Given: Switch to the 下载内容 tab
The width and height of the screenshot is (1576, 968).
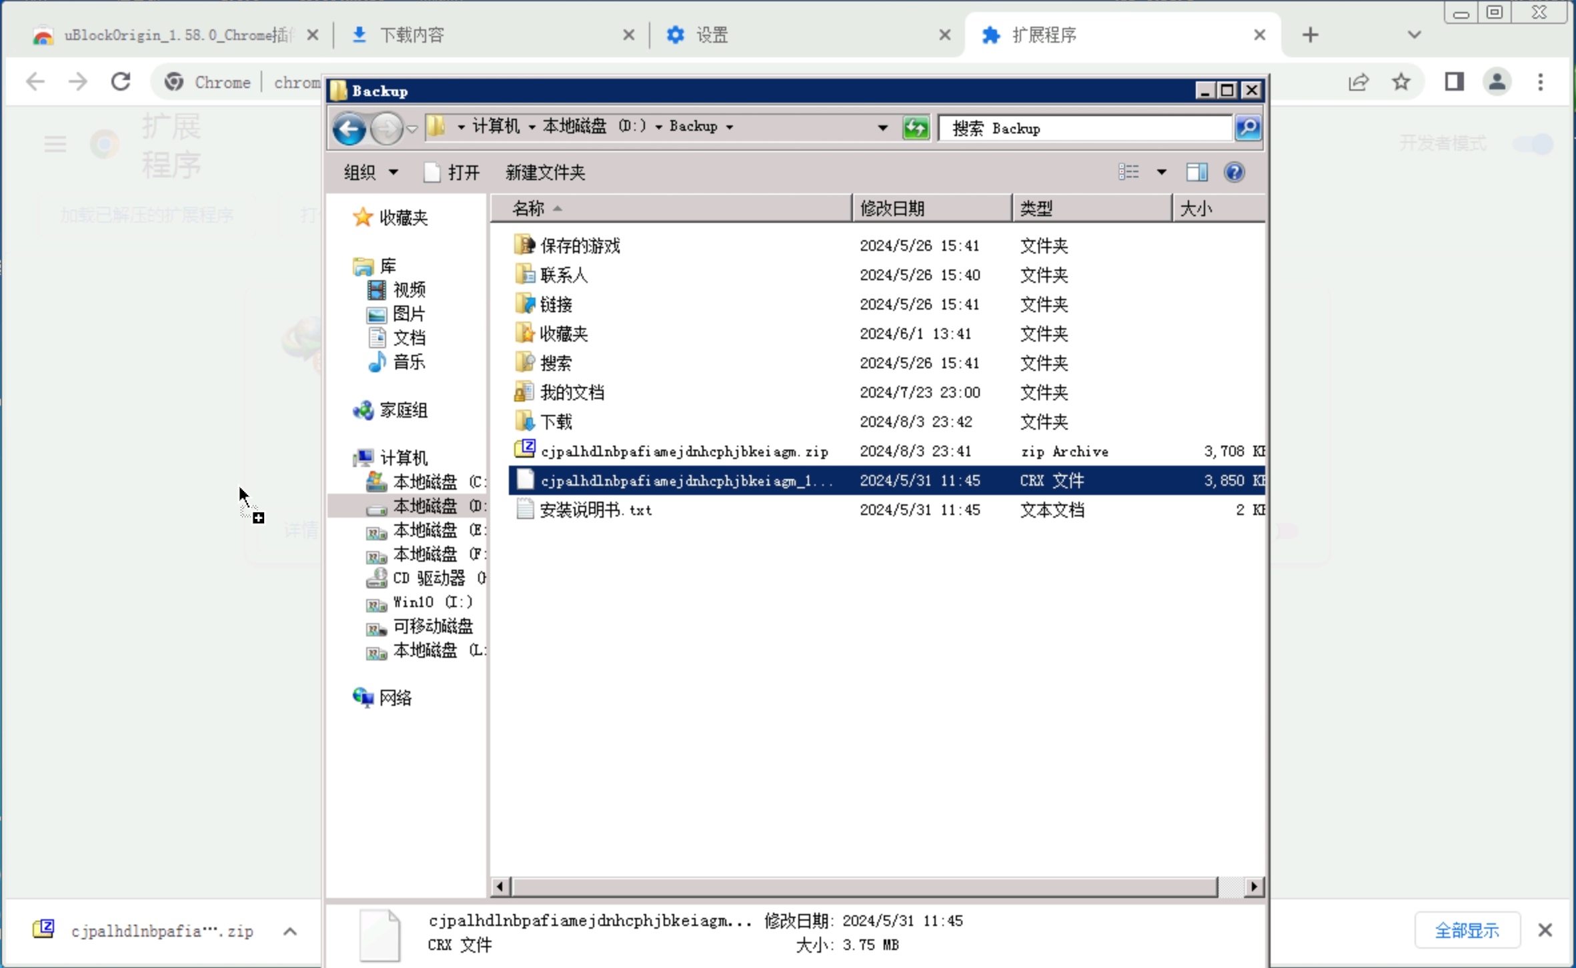Looking at the screenshot, I should tap(412, 35).
